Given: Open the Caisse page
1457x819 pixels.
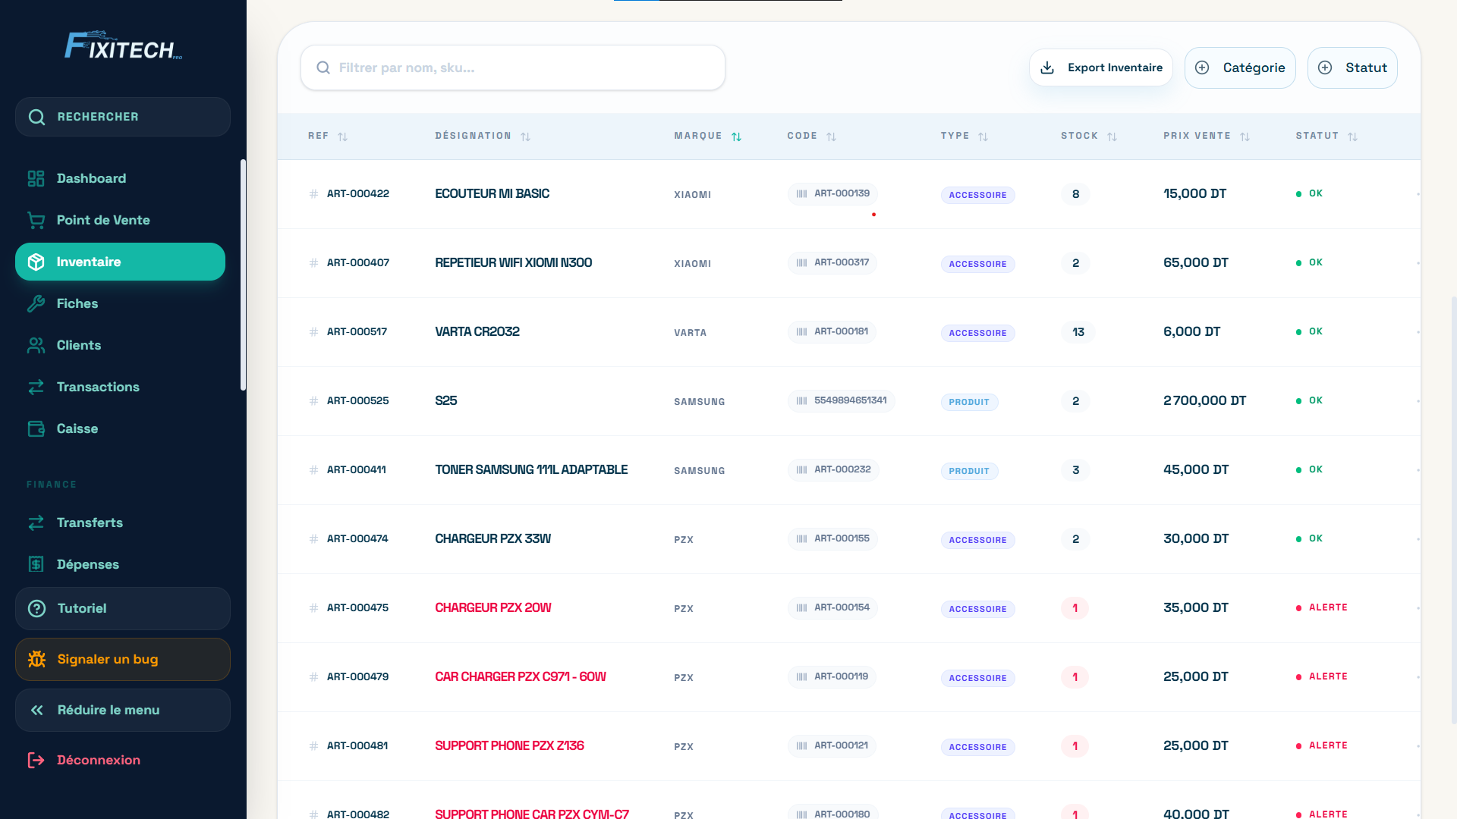Looking at the screenshot, I should tap(121, 428).
